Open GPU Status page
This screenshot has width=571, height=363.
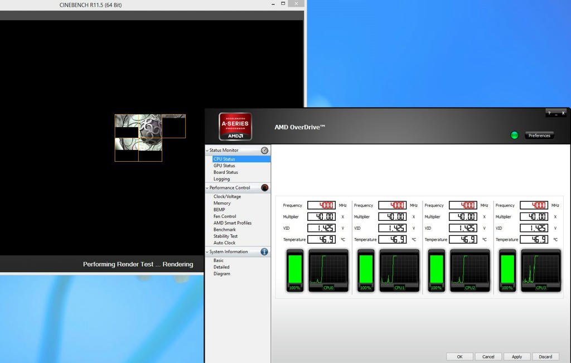click(x=224, y=166)
